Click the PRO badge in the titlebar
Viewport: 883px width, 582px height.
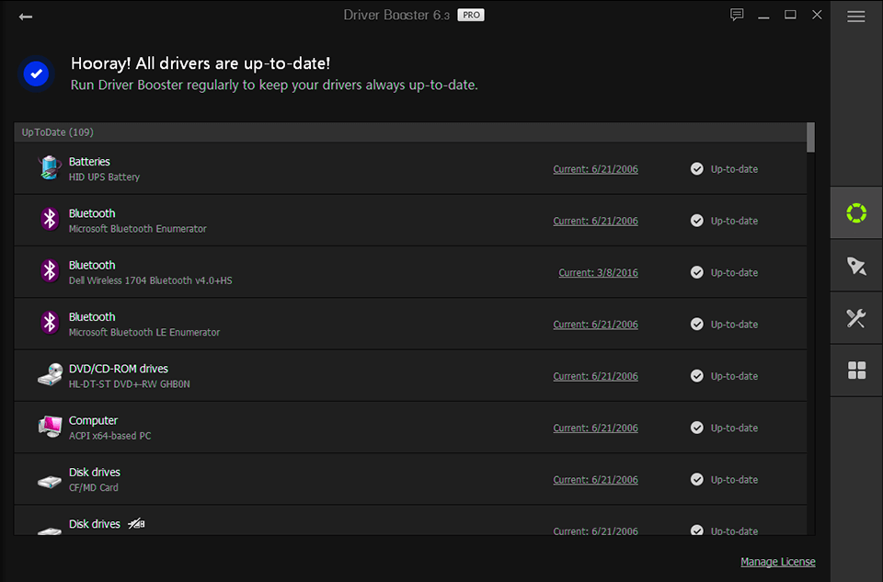[470, 15]
